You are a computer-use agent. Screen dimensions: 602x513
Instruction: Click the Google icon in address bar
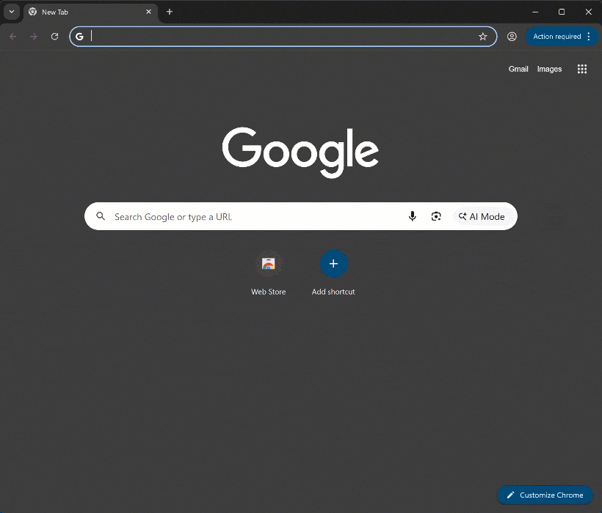(x=79, y=37)
